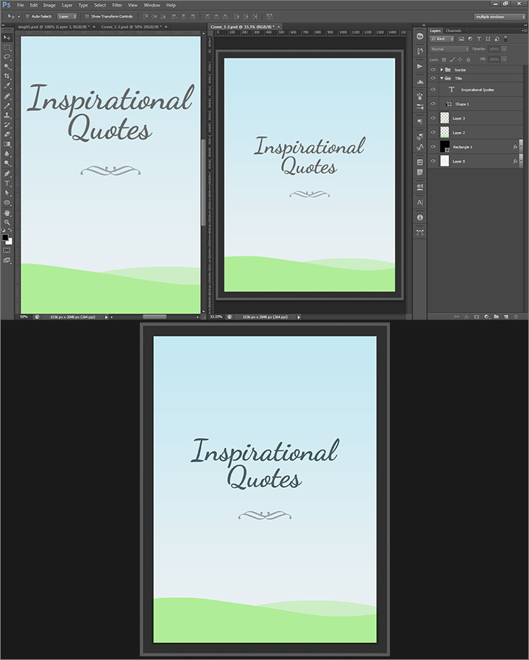
Task: Click the Clone Stamp tool
Action: pyautogui.click(x=7, y=115)
